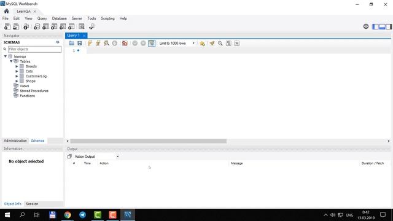Stop the running query icon
393x221 pixels.
pyautogui.click(x=115, y=43)
